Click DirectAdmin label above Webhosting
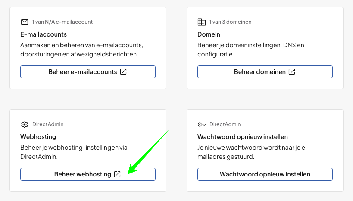 [x=48, y=124]
